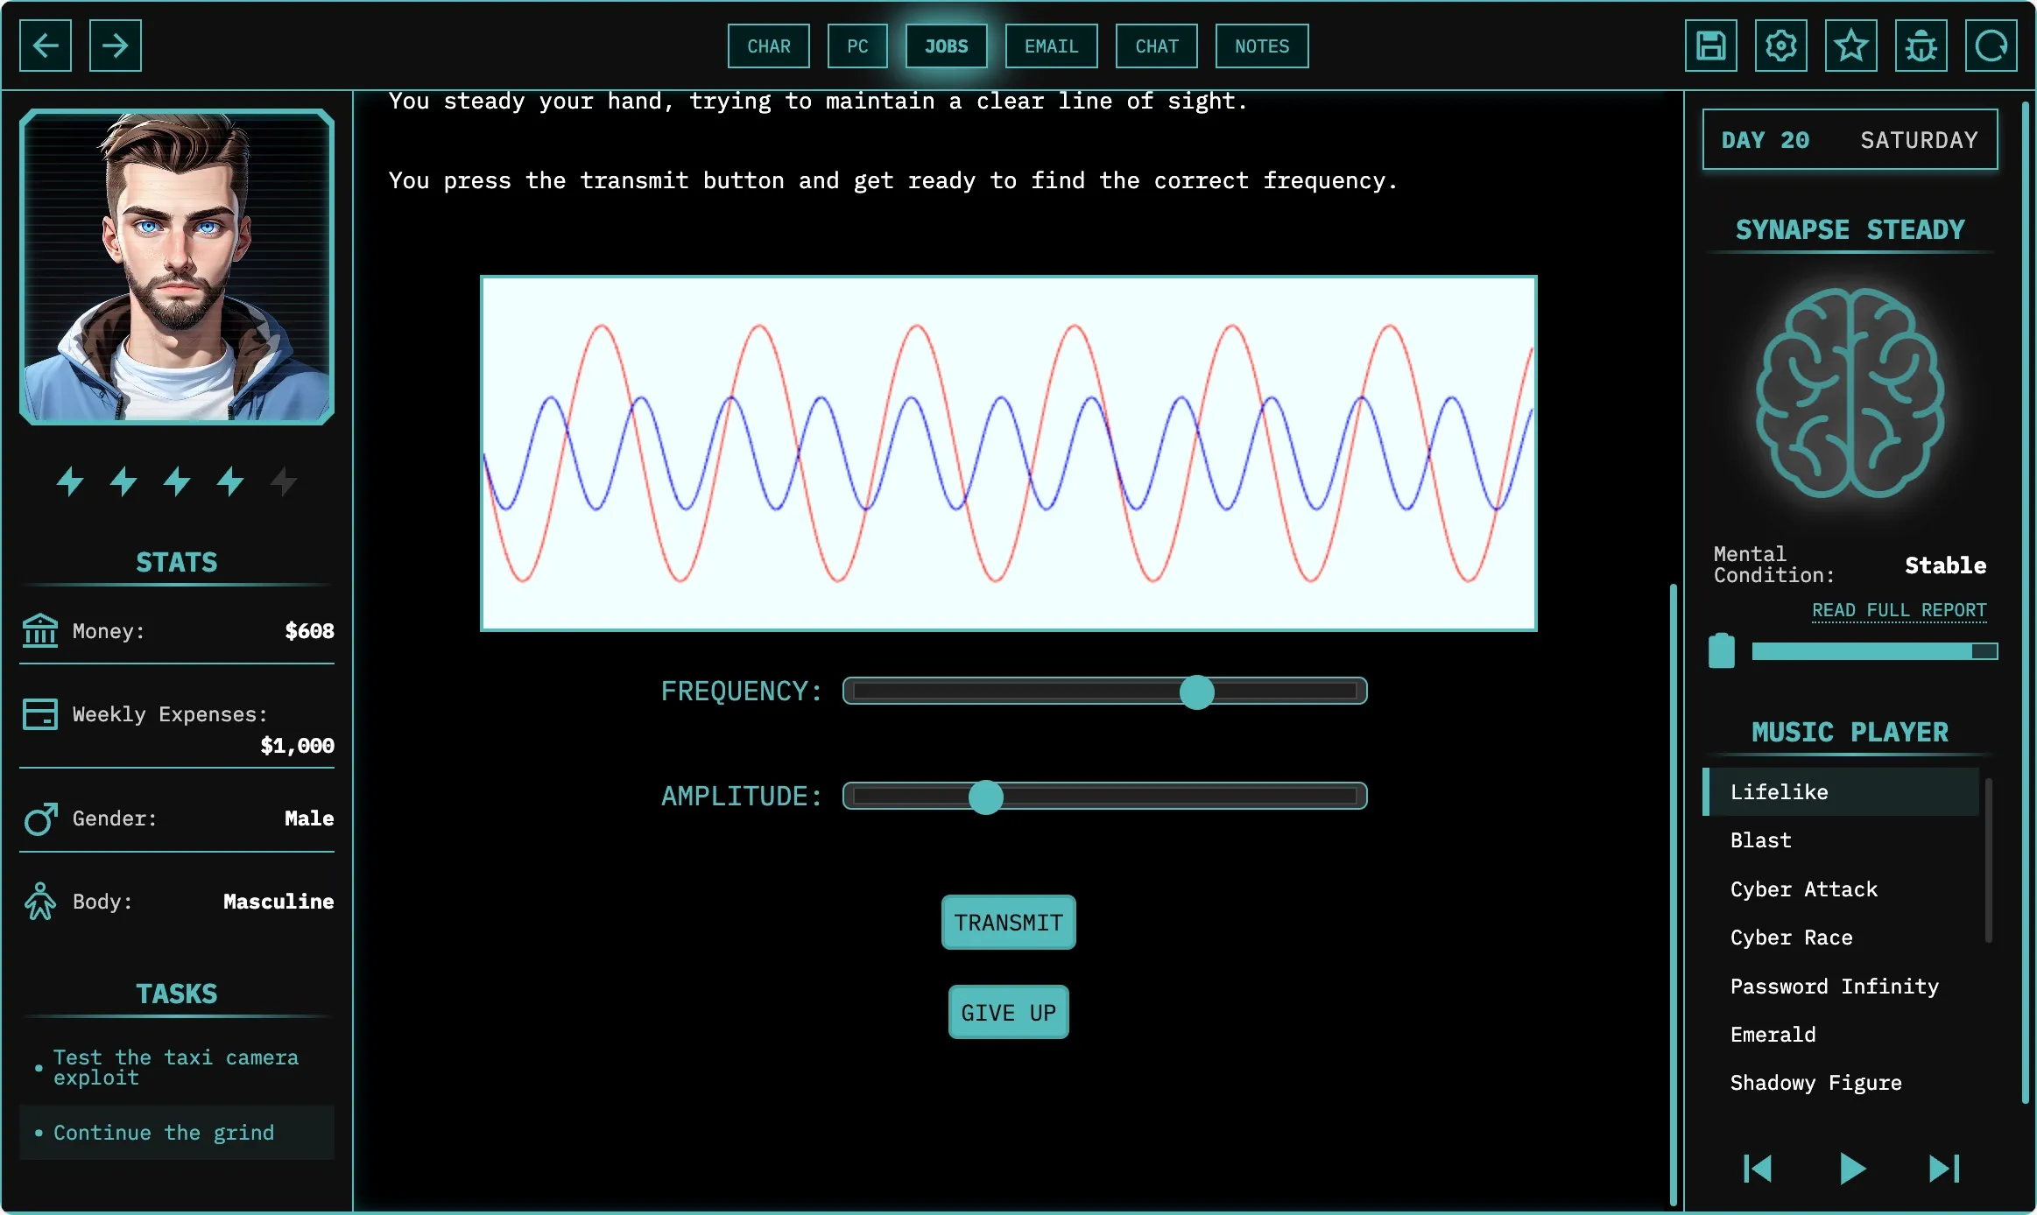Click the brain Synapse Steady icon
This screenshot has height=1215, width=2037.
click(x=1850, y=393)
